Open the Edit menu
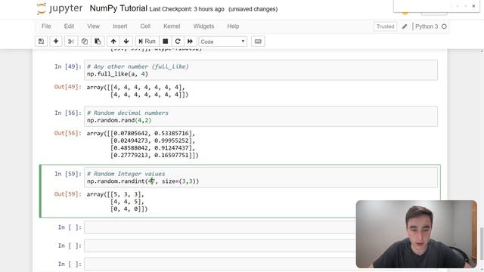484x272 pixels. 69,26
